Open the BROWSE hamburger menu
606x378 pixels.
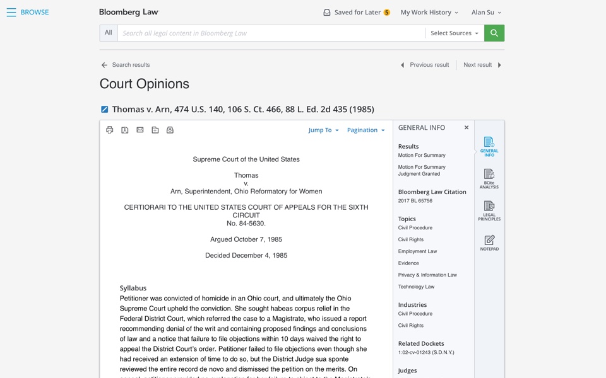11,13
